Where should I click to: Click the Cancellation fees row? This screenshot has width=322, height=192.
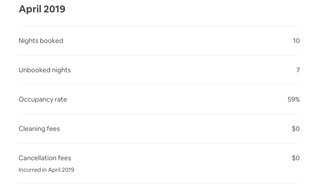(x=159, y=164)
